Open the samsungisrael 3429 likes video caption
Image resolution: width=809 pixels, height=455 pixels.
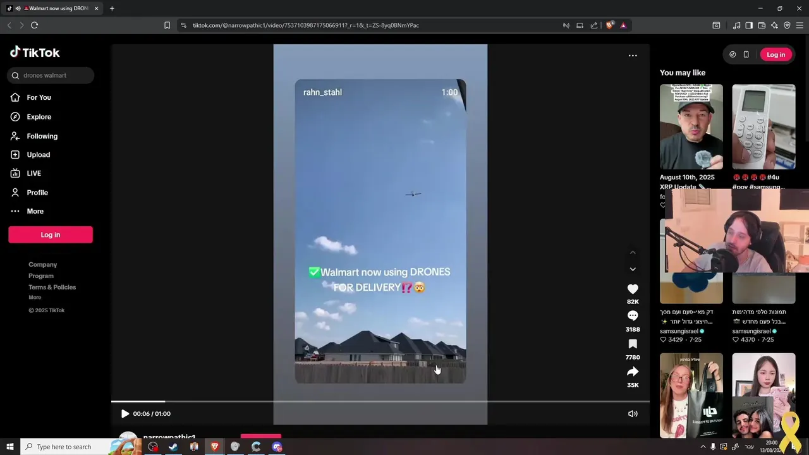click(x=686, y=317)
